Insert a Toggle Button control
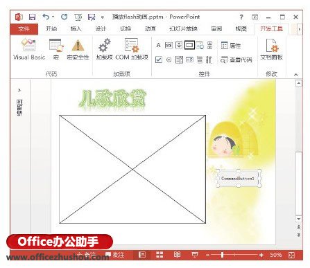 [199, 60]
